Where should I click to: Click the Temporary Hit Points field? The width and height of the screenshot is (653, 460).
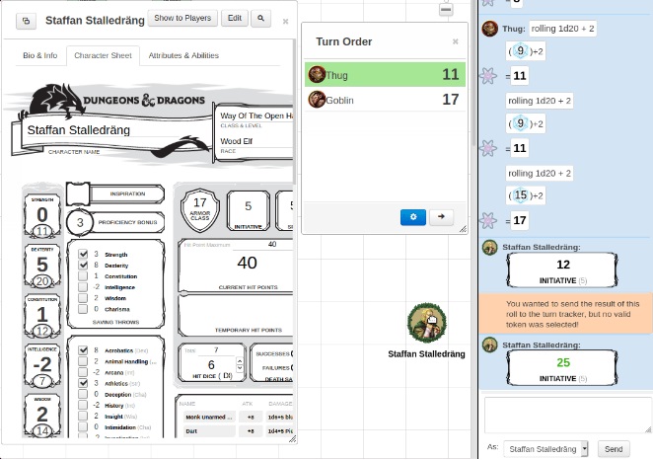(x=238, y=312)
